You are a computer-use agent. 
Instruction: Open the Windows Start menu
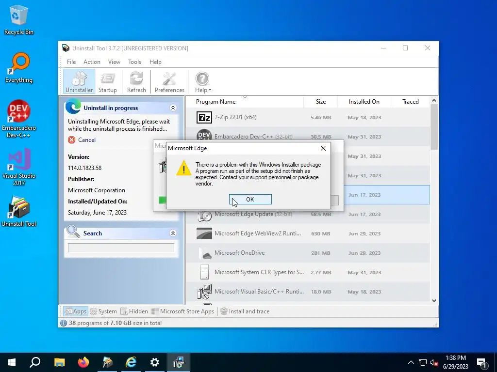12,362
